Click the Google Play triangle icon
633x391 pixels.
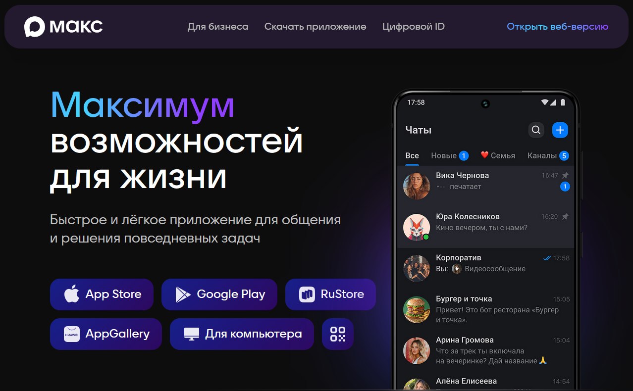pos(183,294)
